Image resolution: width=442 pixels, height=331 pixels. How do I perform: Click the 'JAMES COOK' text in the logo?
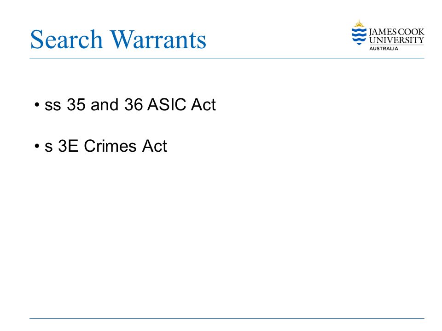click(x=396, y=32)
